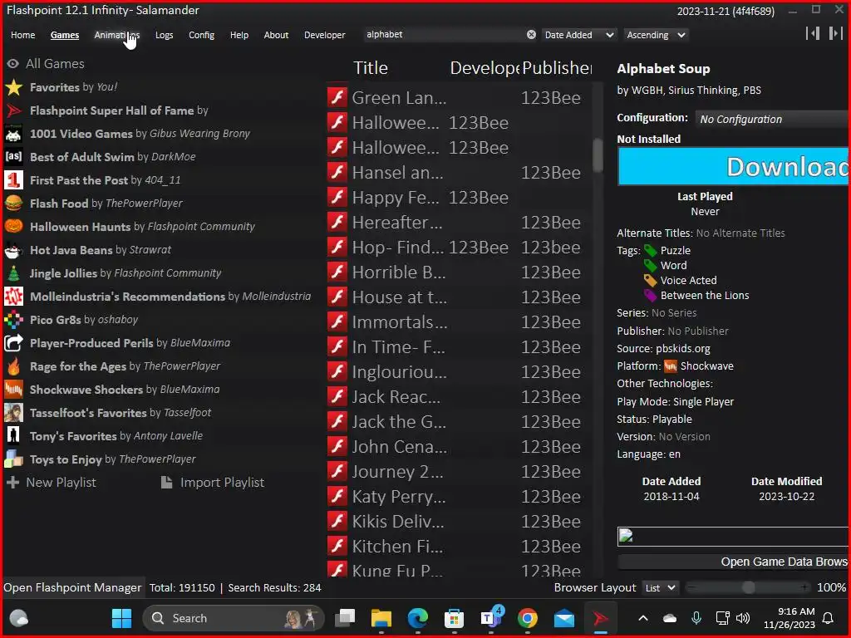Open Microsoft Edge from taskbar
This screenshot has height=638, width=851.
(x=418, y=618)
